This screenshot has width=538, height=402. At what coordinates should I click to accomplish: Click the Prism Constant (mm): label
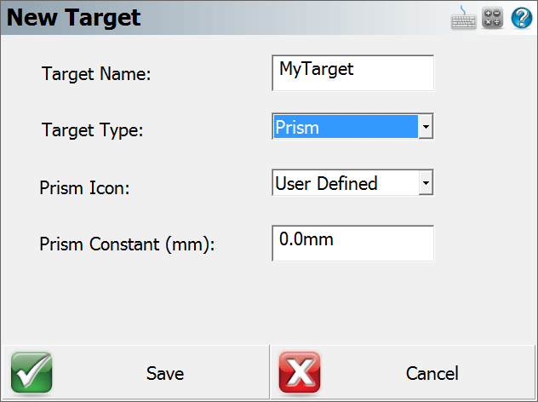click(x=127, y=244)
